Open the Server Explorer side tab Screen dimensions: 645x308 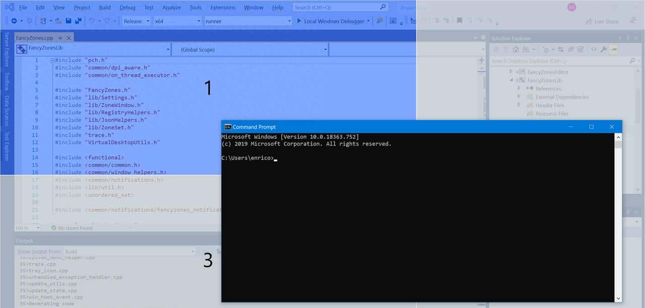[x=7, y=49]
